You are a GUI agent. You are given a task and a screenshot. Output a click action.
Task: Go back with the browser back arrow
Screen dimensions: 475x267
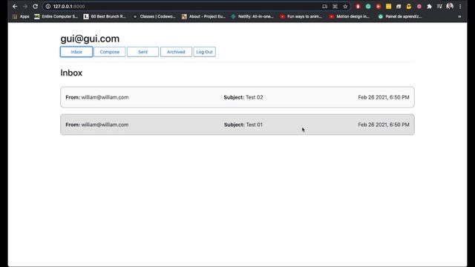tap(15, 7)
